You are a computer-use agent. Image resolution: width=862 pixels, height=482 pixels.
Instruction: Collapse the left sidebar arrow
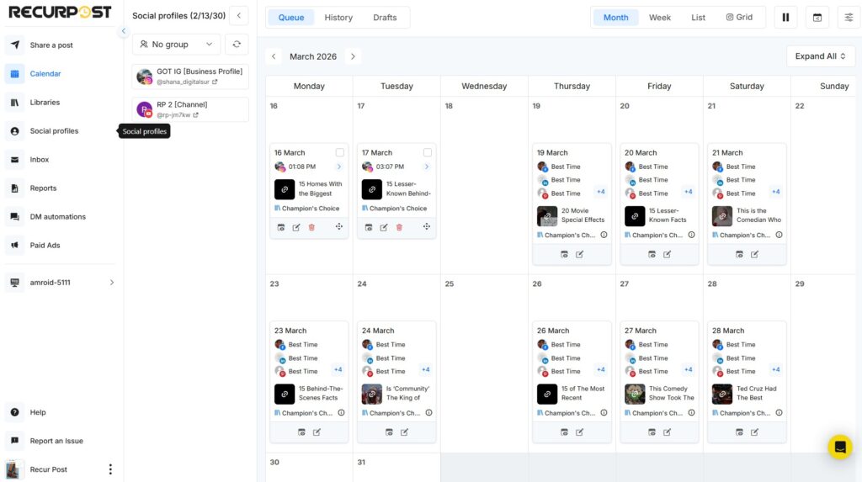(123, 31)
